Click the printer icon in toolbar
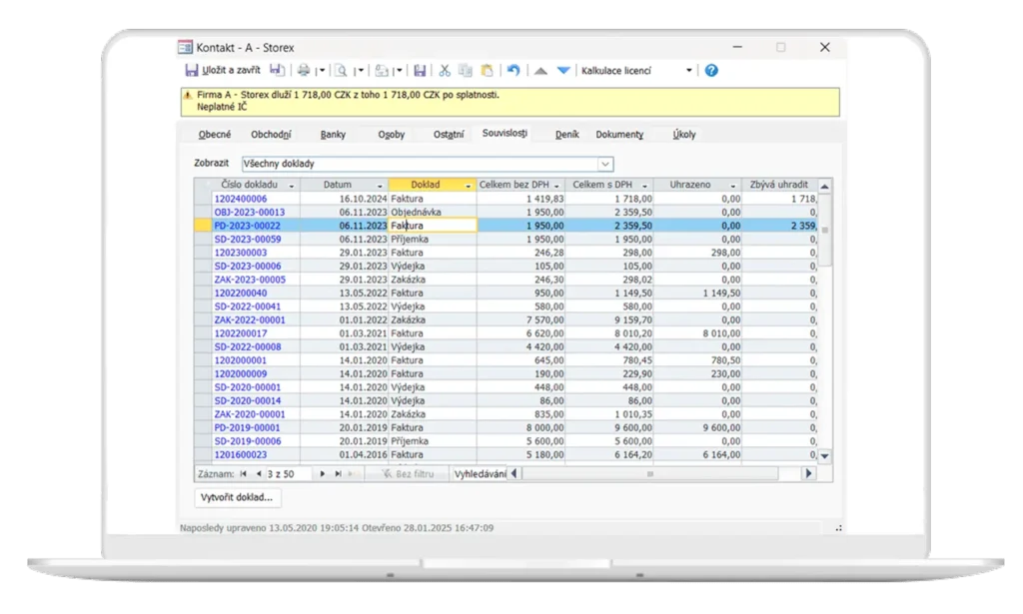Image resolution: width=1023 pixels, height=614 pixels. [x=304, y=71]
